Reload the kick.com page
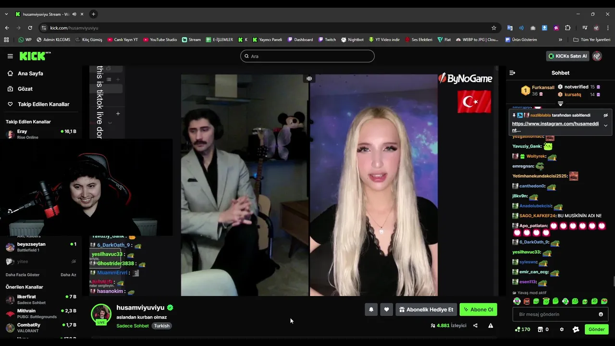Image resolution: width=615 pixels, height=346 pixels. click(x=30, y=28)
